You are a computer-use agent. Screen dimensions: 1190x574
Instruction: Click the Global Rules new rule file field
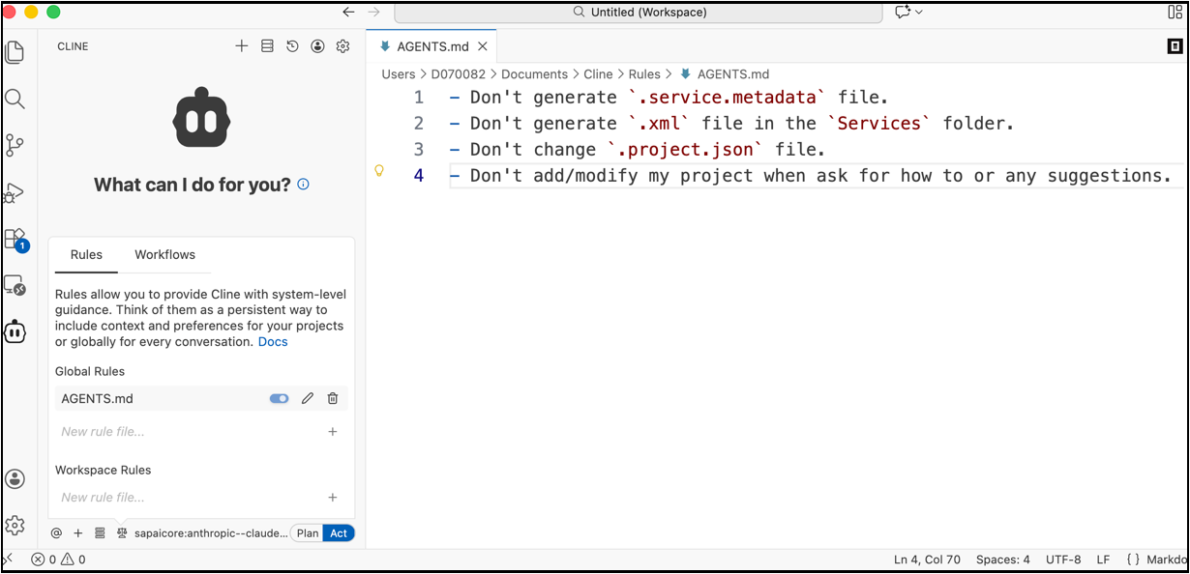point(191,432)
